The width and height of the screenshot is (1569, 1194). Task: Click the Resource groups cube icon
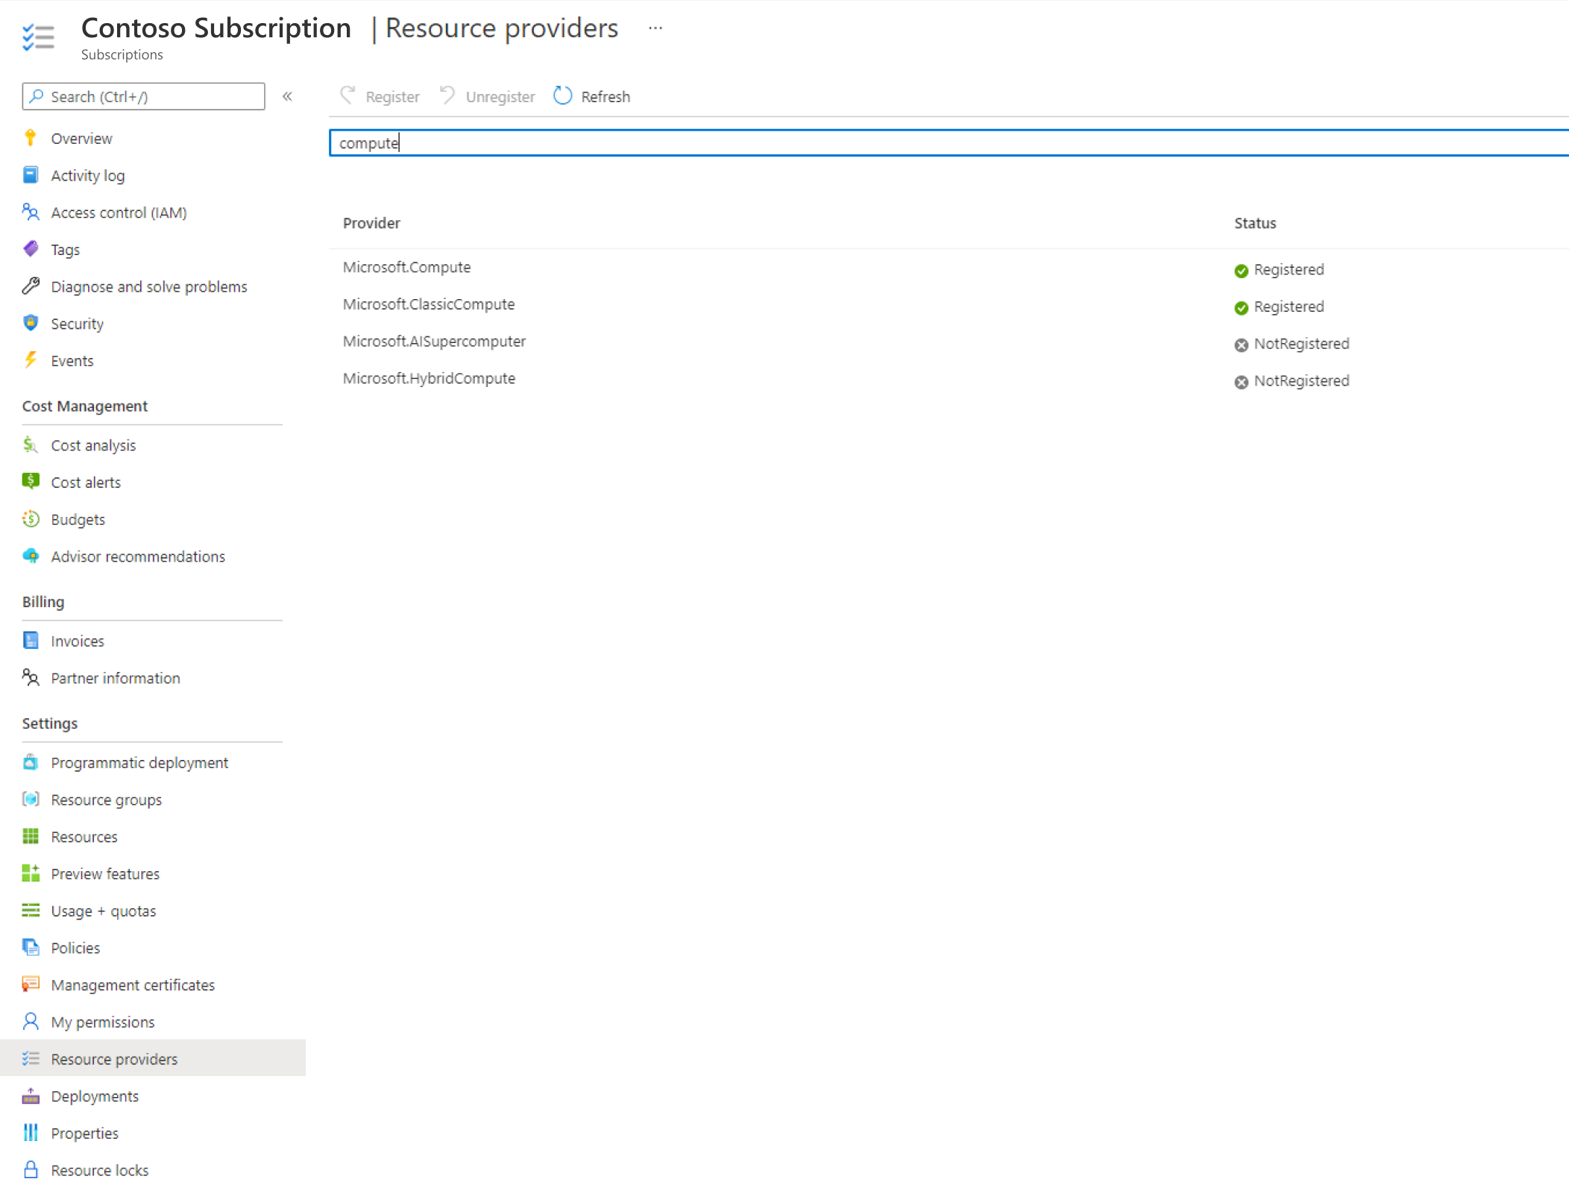pyautogui.click(x=31, y=799)
